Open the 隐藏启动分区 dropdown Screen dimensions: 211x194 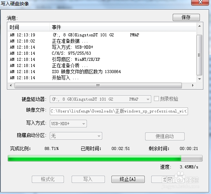tap(76, 136)
